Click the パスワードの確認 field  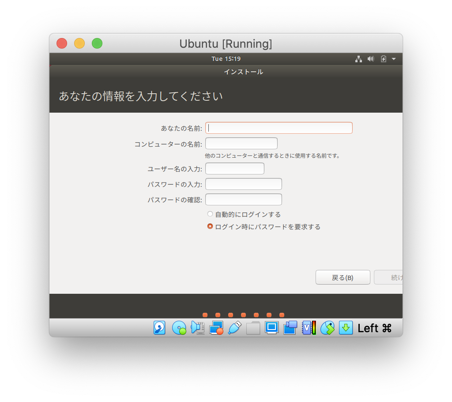[244, 199]
